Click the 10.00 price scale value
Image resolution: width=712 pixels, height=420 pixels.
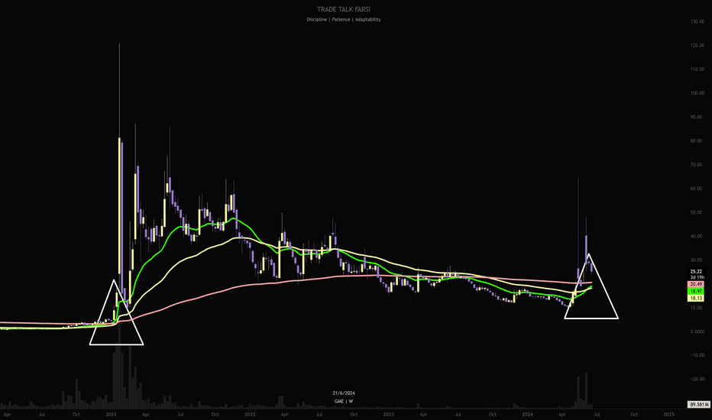pyautogui.click(x=697, y=308)
